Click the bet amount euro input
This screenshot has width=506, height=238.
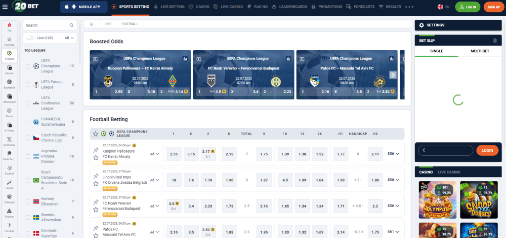coord(445,150)
